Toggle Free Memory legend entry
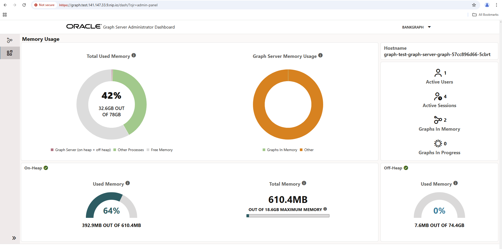 160,150
